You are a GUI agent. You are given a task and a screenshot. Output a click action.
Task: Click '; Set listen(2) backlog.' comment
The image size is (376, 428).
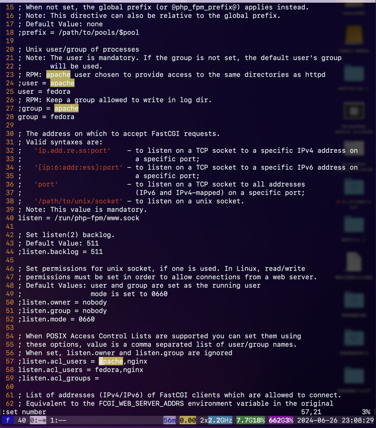[x=66, y=235]
